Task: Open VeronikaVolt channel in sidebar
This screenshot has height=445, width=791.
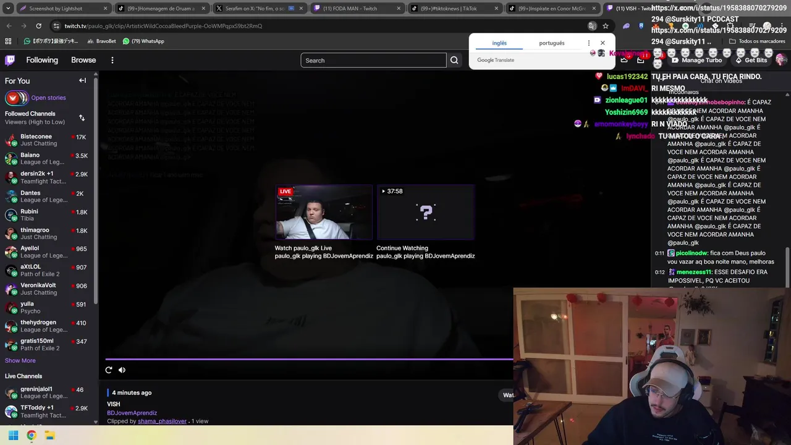Action: [47, 289]
